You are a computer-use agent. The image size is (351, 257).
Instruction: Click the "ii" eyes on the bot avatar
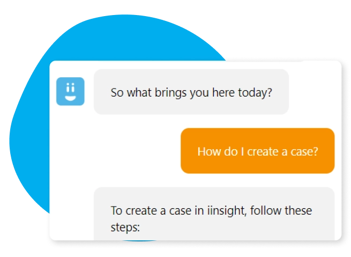coord(70,87)
